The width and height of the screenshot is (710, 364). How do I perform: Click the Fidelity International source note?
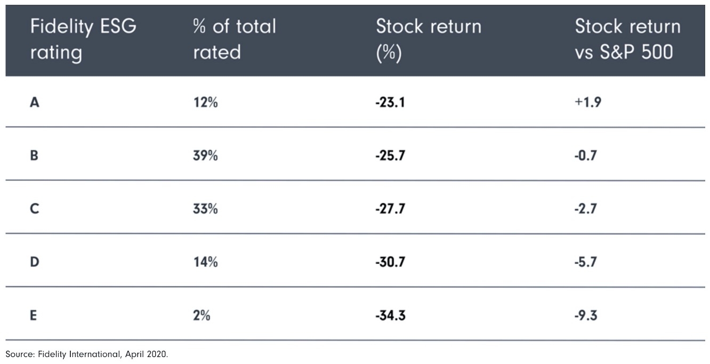point(87,354)
